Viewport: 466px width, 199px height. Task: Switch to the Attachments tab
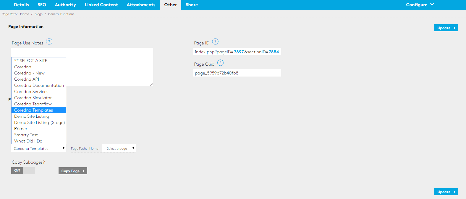(141, 5)
